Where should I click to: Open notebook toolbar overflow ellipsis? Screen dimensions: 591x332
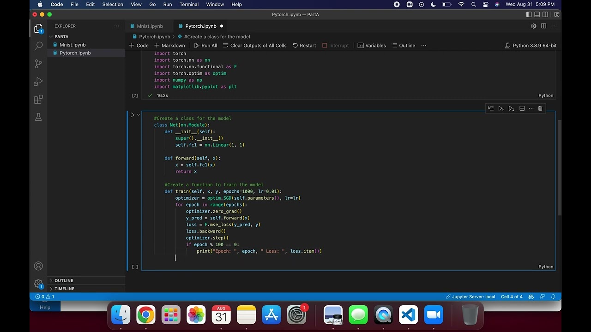tap(423, 46)
